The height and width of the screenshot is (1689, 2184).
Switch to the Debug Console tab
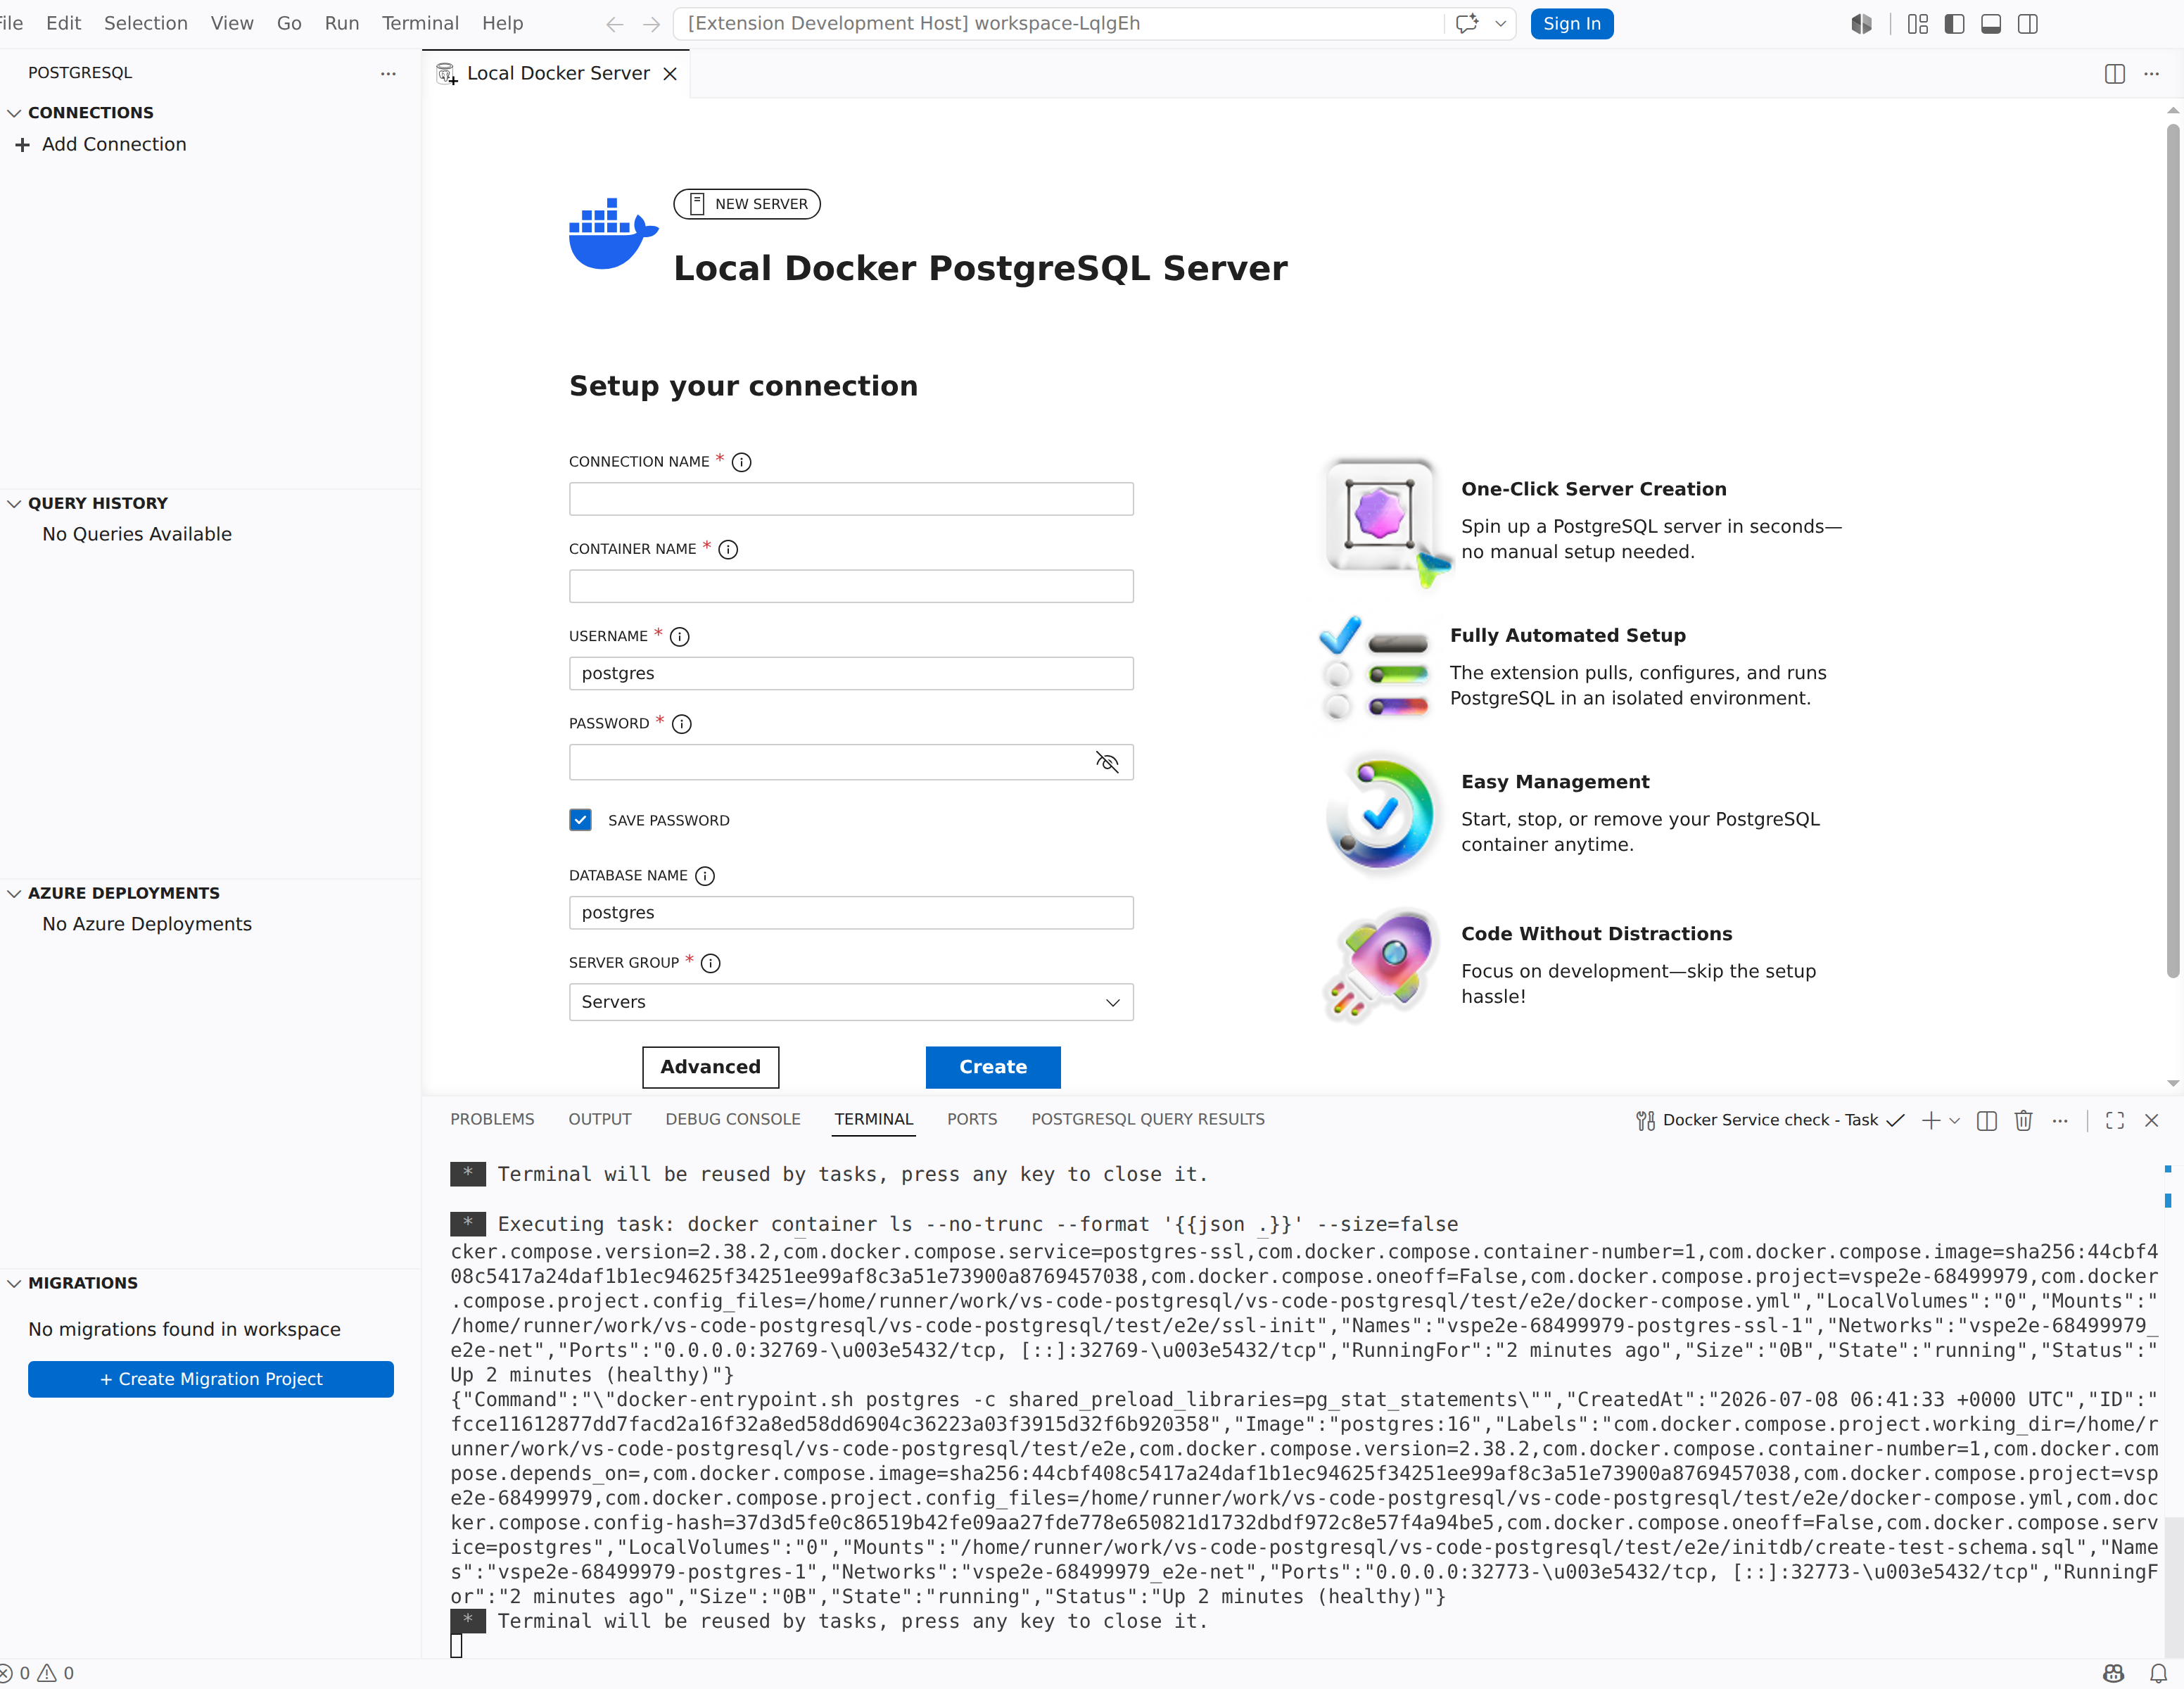[x=733, y=1120]
